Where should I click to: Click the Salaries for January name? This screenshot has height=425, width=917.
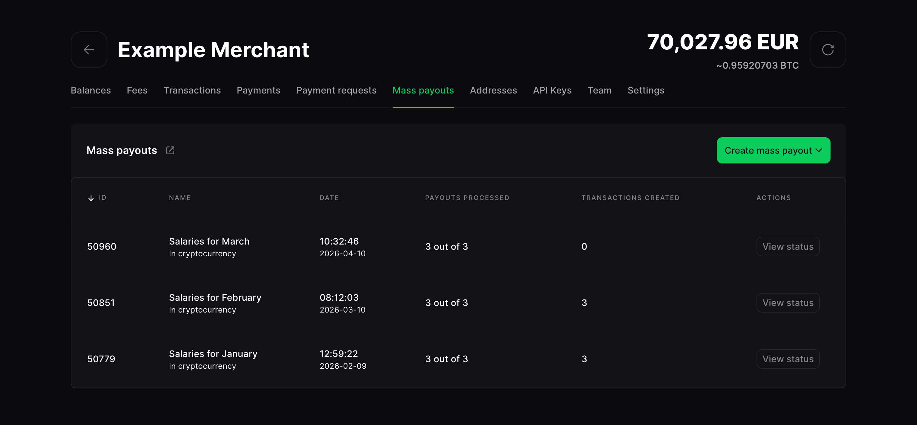click(x=213, y=354)
